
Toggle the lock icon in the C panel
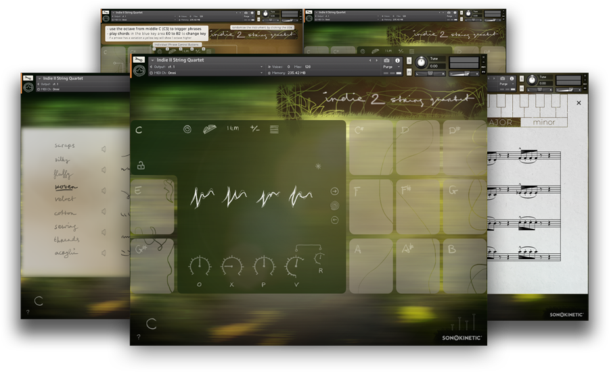click(x=141, y=165)
